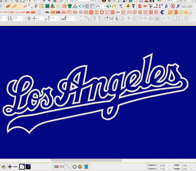Image resolution: width=196 pixels, height=171 pixels.
Task: Toggle the highlighted blue oval stitch icon
Action: (x=181, y=12)
